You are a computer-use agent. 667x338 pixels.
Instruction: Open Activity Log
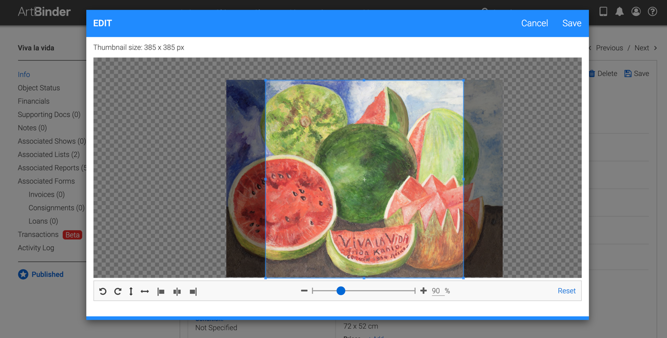[36, 248]
